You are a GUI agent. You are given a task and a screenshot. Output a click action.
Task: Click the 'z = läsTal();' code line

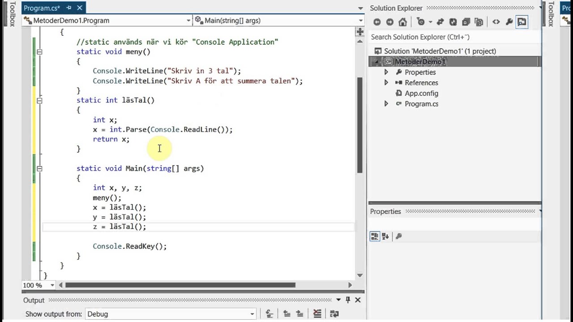(120, 227)
